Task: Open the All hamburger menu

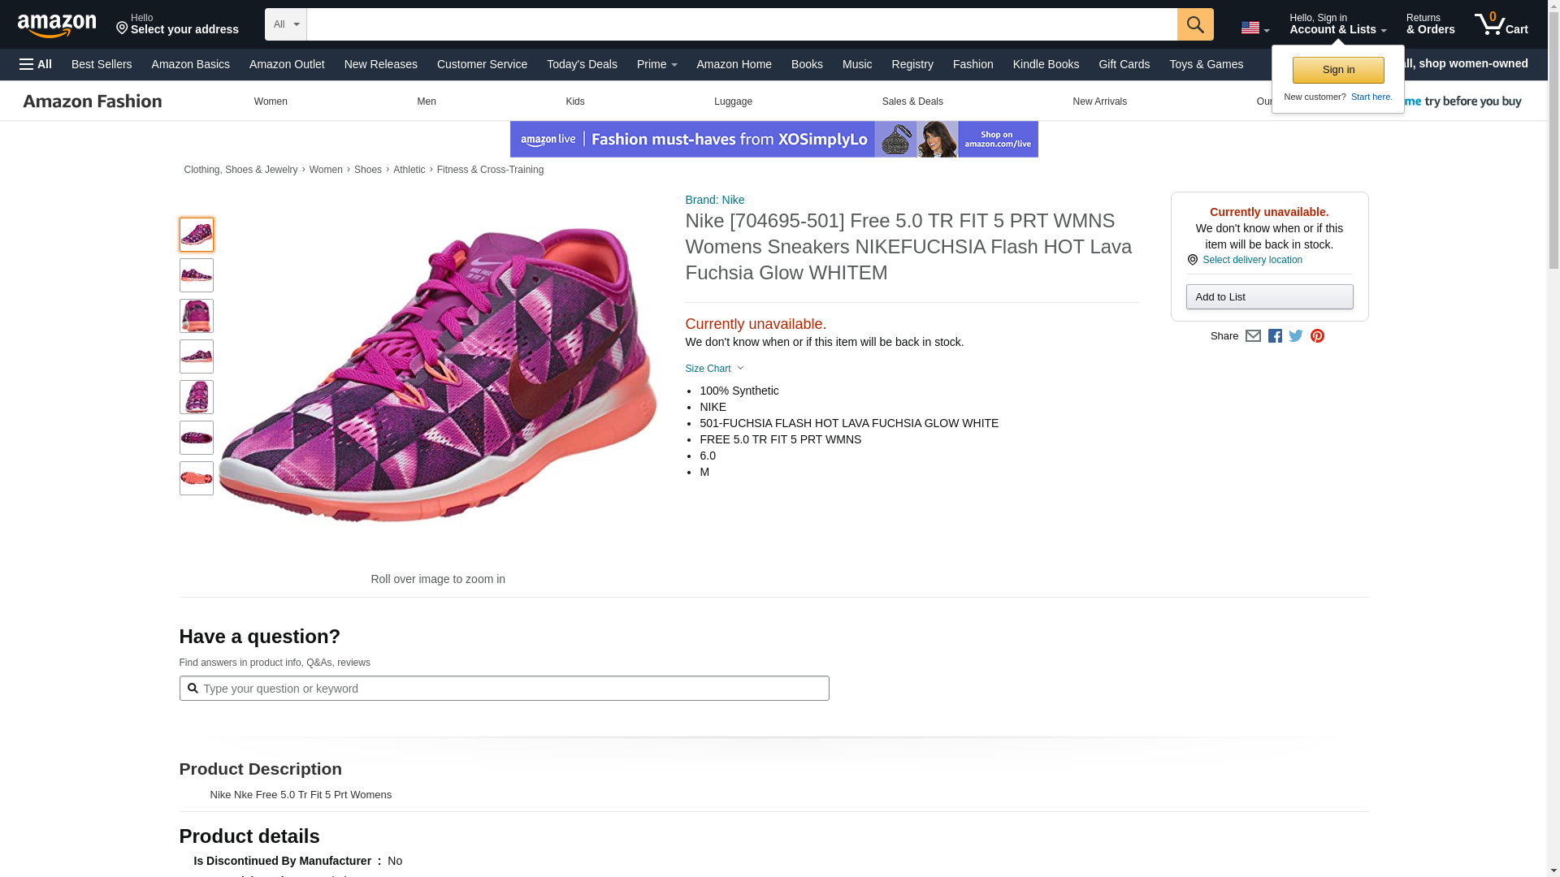Action: (x=36, y=64)
